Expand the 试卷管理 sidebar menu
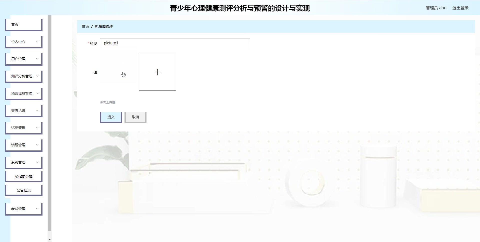The width and height of the screenshot is (480, 242). 23,128
